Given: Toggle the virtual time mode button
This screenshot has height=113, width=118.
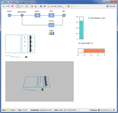Looking at the screenshot, I should pyautogui.click(x=18, y=6).
